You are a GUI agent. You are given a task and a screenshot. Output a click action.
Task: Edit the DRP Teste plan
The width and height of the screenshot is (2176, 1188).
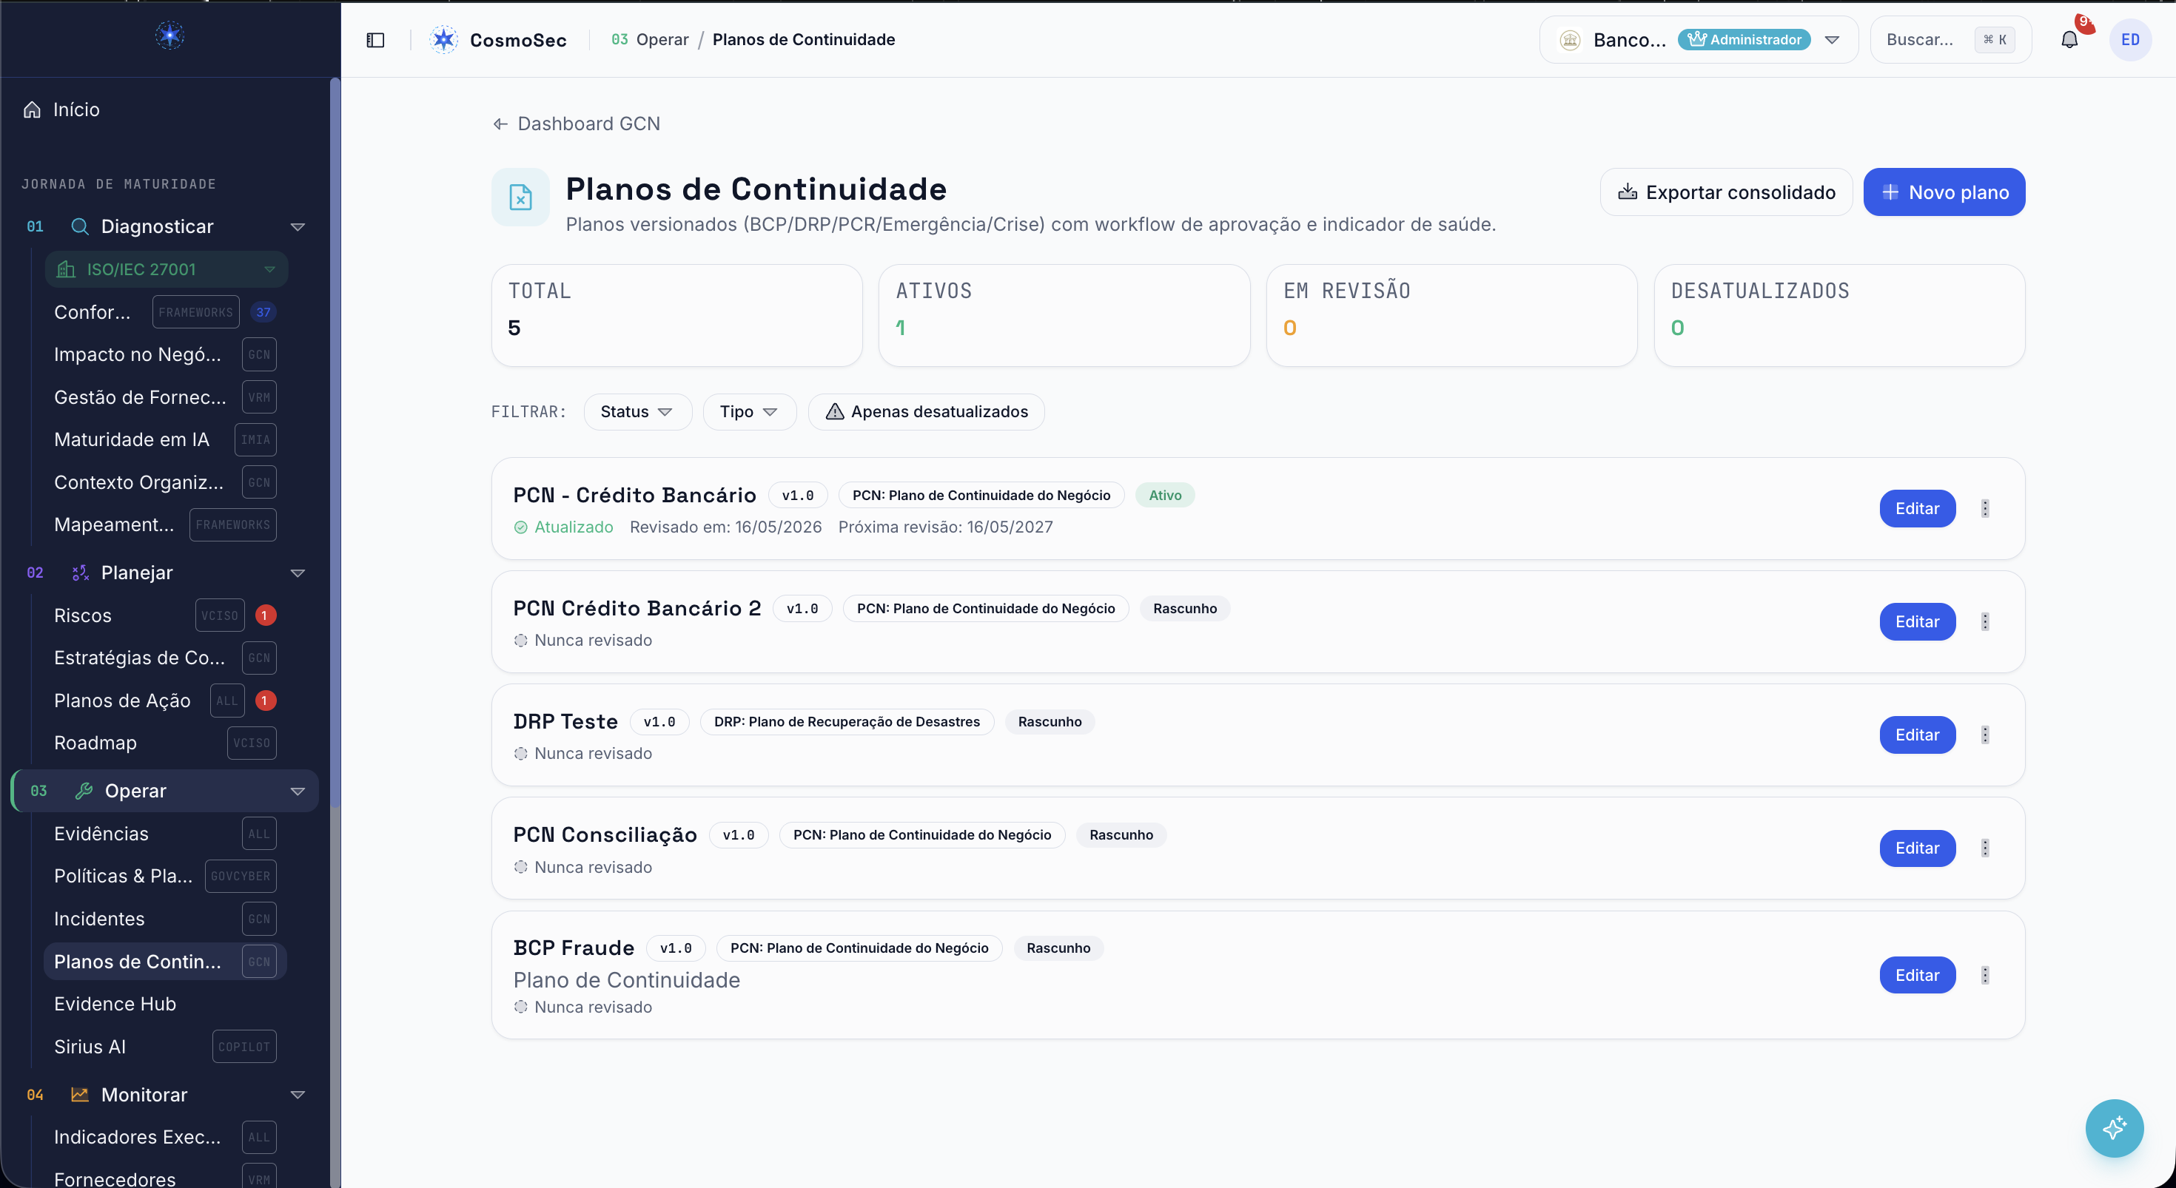point(1917,735)
